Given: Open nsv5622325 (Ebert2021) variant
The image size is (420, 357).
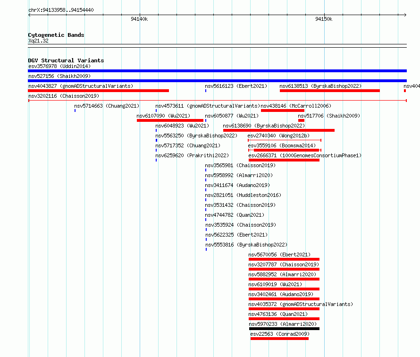Looking at the screenshot, I should (x=236, y=235).
